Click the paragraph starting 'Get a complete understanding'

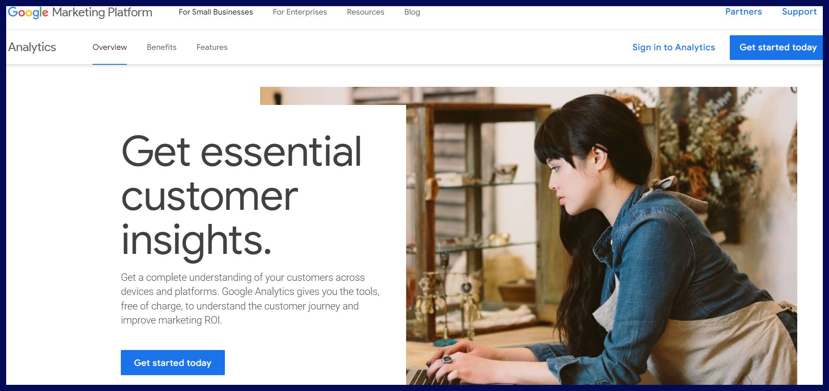coord(250,299)
